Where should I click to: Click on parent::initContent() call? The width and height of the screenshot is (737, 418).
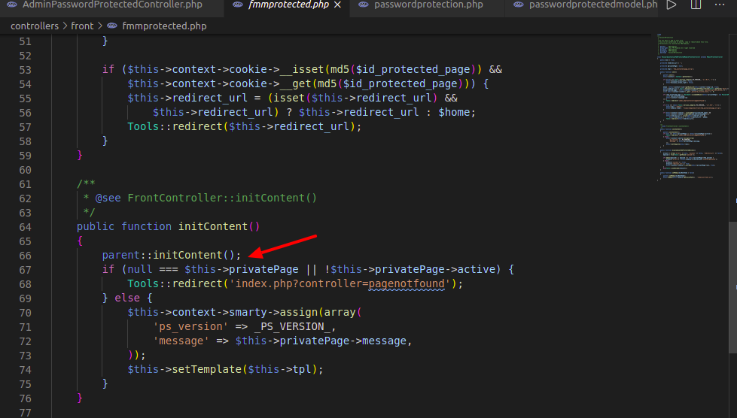[x=171, y=255]
